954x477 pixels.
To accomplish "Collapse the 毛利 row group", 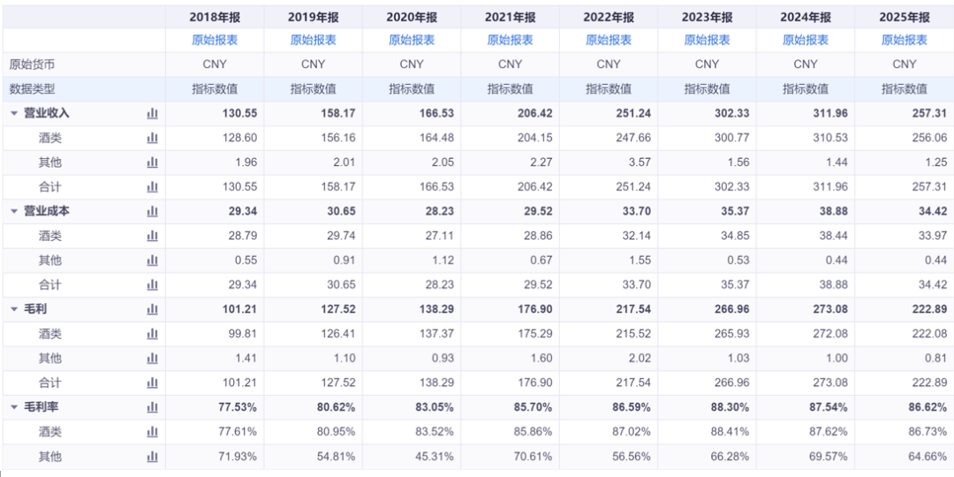I will coord(14,309).
